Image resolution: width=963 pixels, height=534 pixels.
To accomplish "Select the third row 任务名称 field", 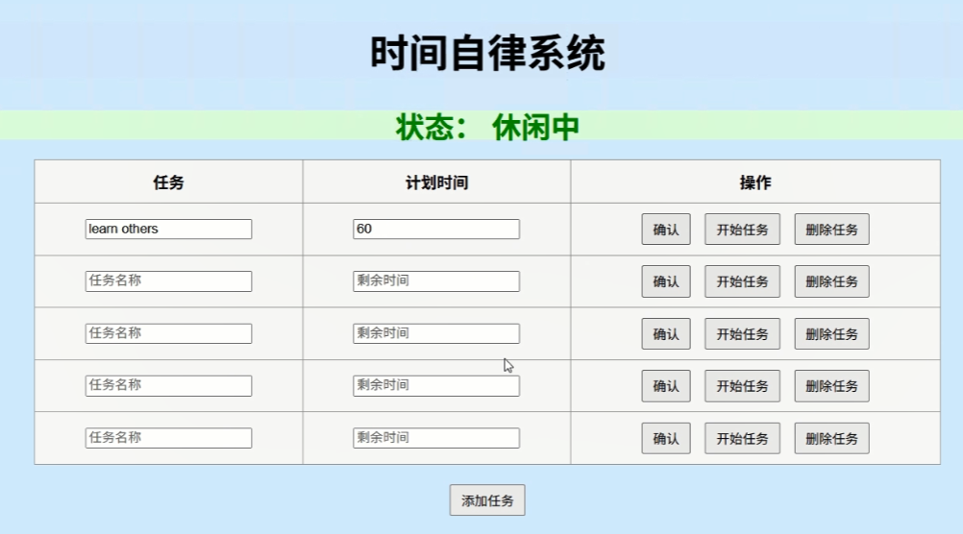I will (168, 333).
